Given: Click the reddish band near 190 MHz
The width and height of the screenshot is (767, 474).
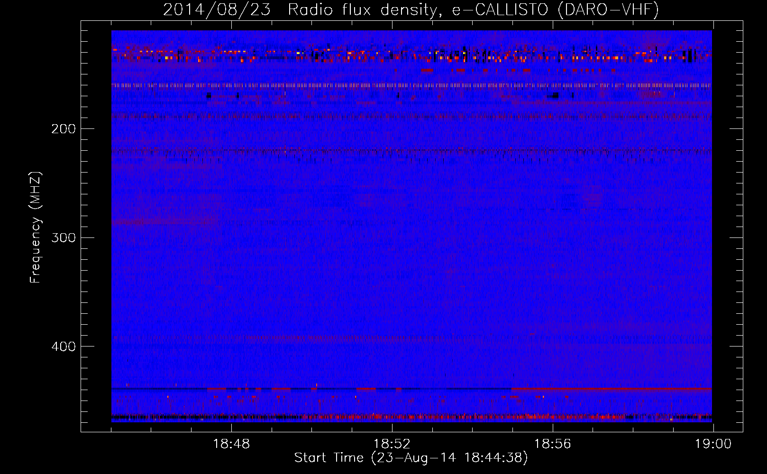Looking at the screenshot, I should [x=411, y=116].
